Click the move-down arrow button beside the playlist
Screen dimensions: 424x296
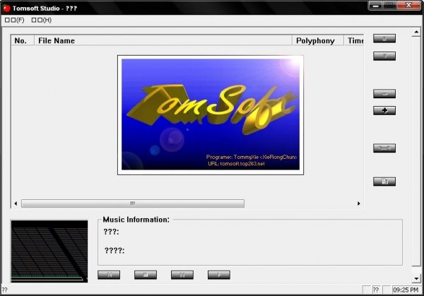tap(384, 56)
